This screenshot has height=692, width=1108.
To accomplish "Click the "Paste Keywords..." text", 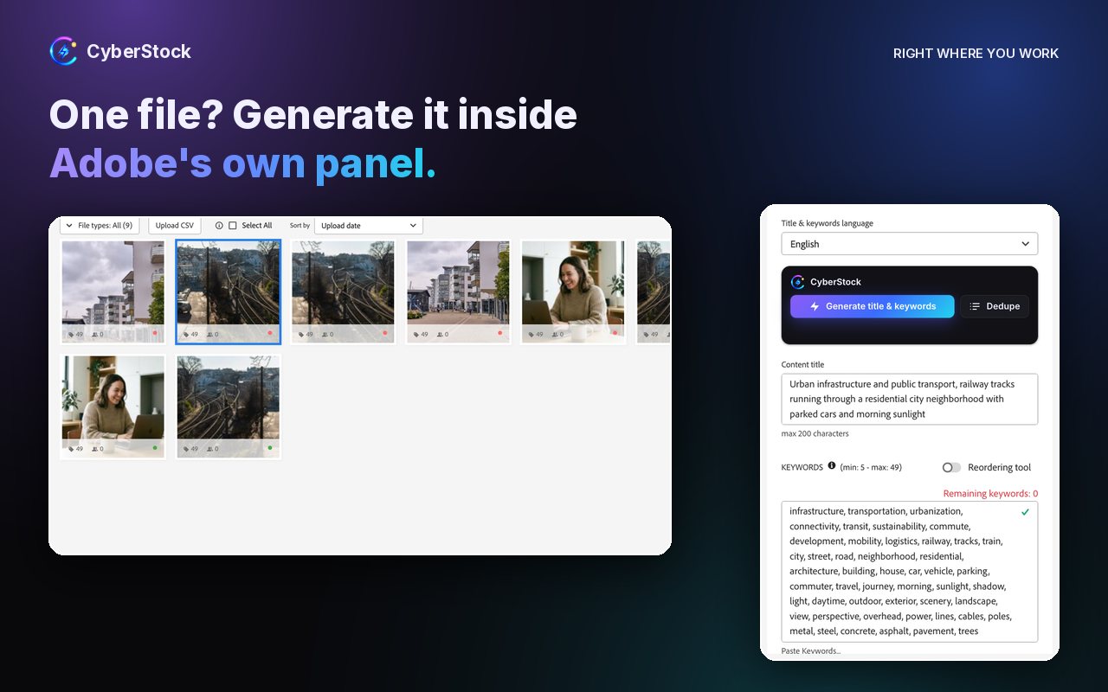I will tap(811, 650).
